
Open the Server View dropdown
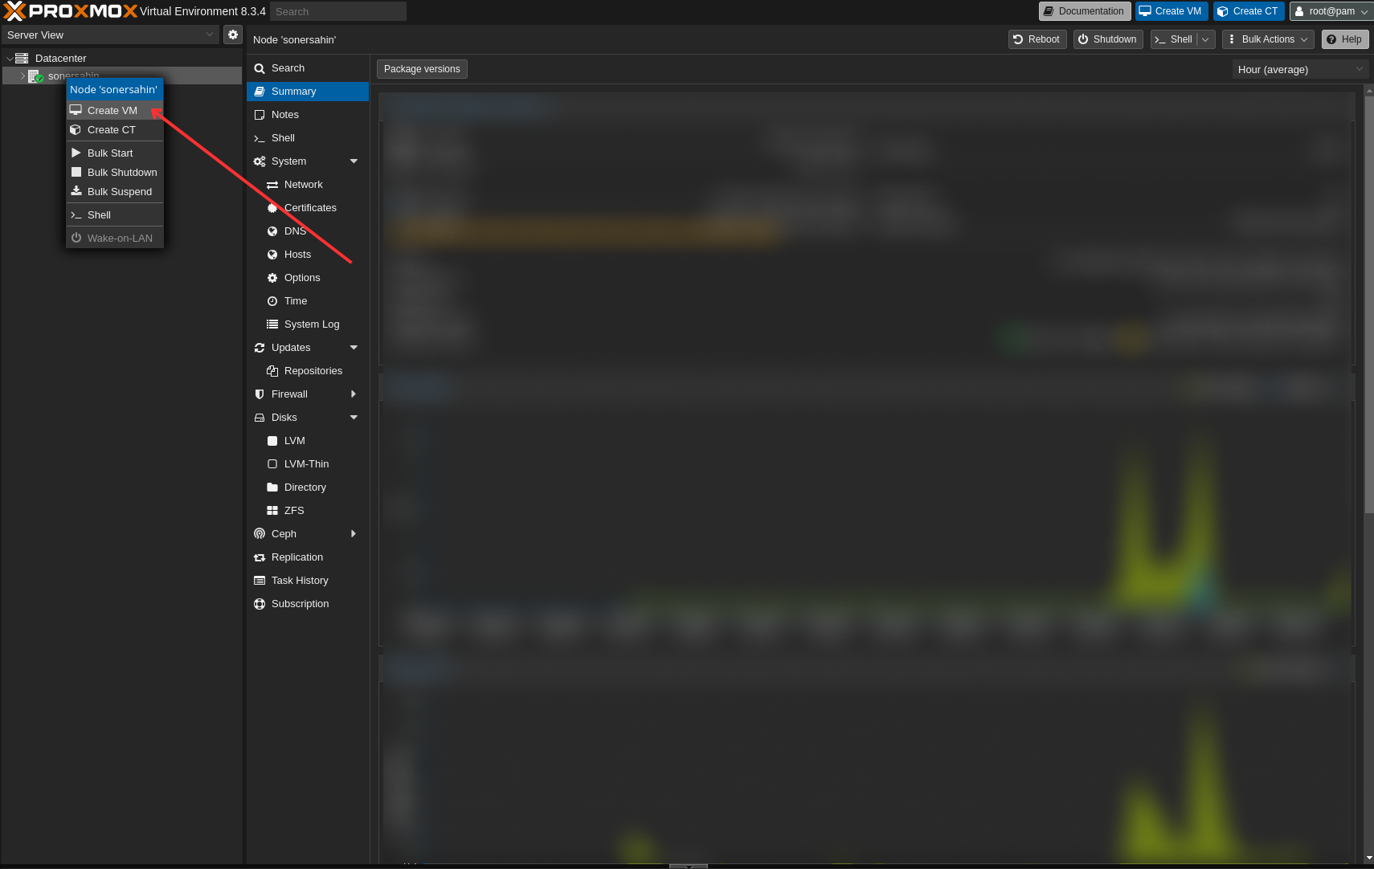tap(210, 35)
